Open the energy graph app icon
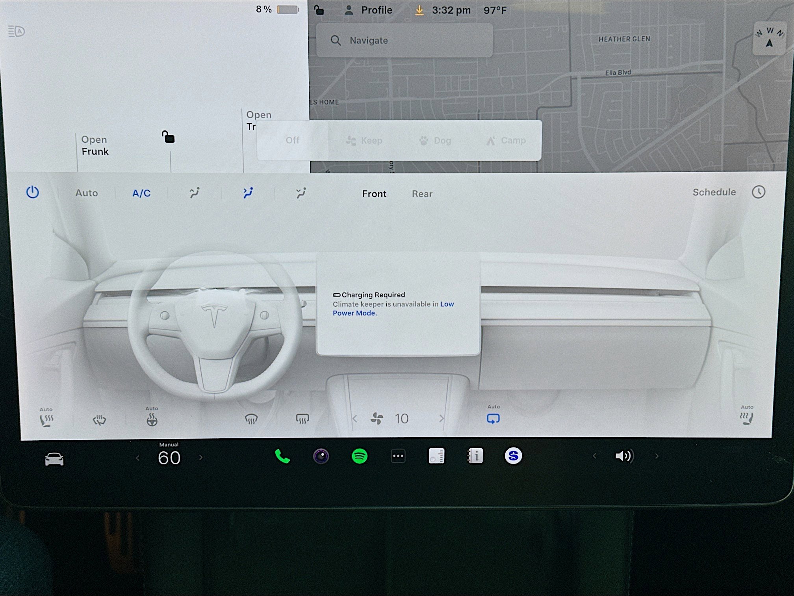Screen dimensions: 794x596 tap(436, 456)
